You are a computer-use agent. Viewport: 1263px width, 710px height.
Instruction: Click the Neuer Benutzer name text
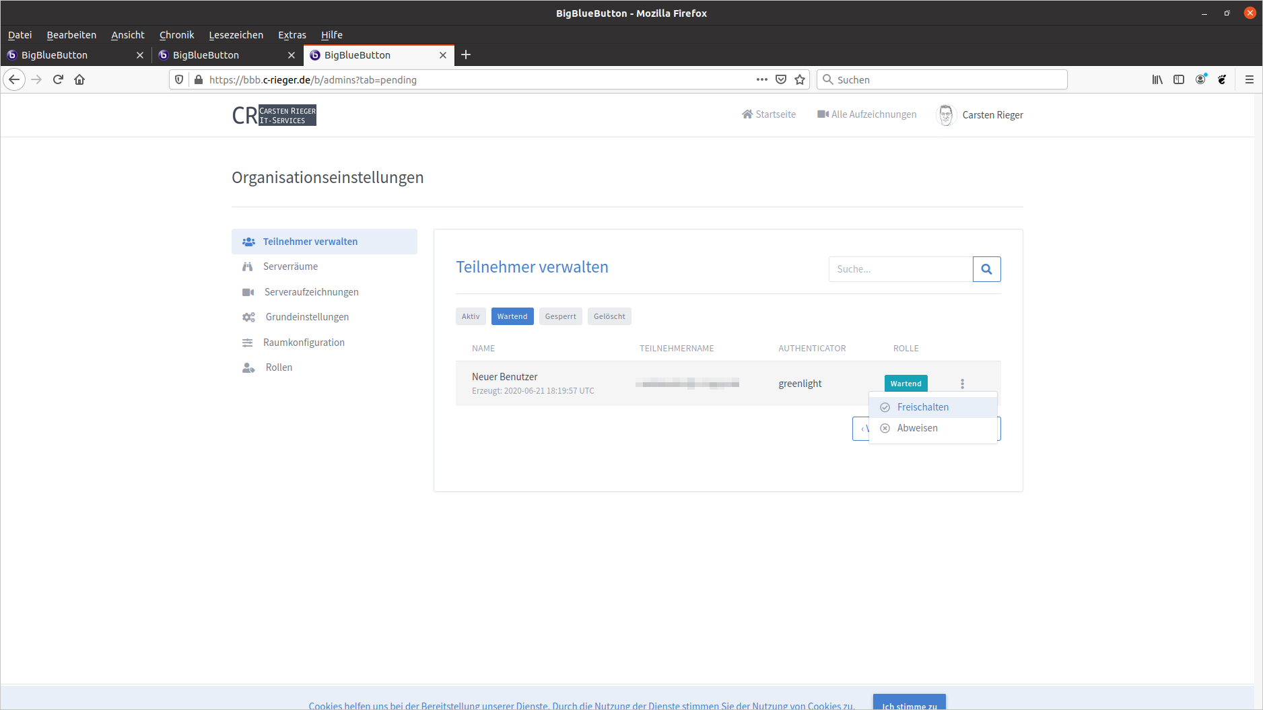click(x=505, y=377)
